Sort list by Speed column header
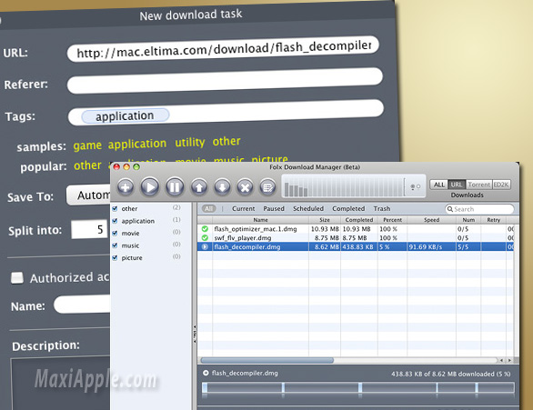This screenshot has height=410, width=533. click(431, 220)
